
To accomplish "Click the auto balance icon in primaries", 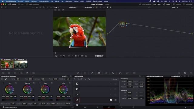I will 2,79.
